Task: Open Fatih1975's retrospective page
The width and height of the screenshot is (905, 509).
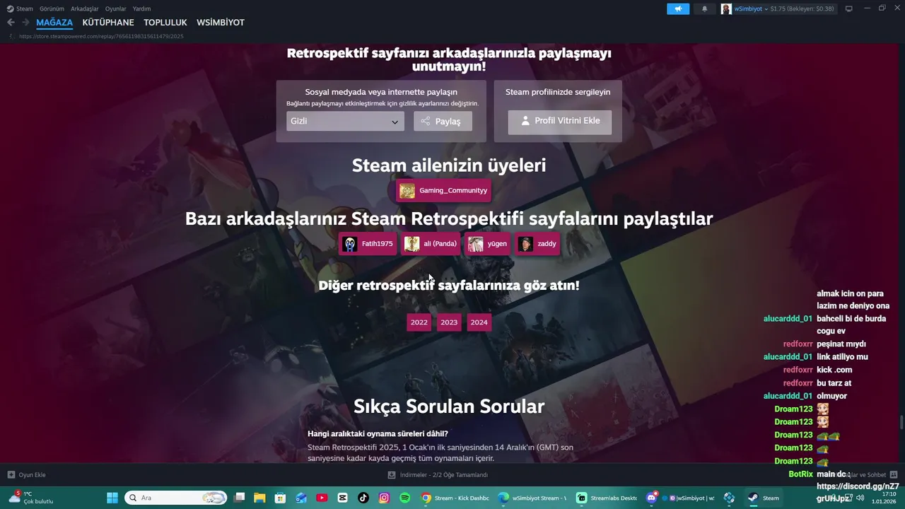Action: [368, 244]
